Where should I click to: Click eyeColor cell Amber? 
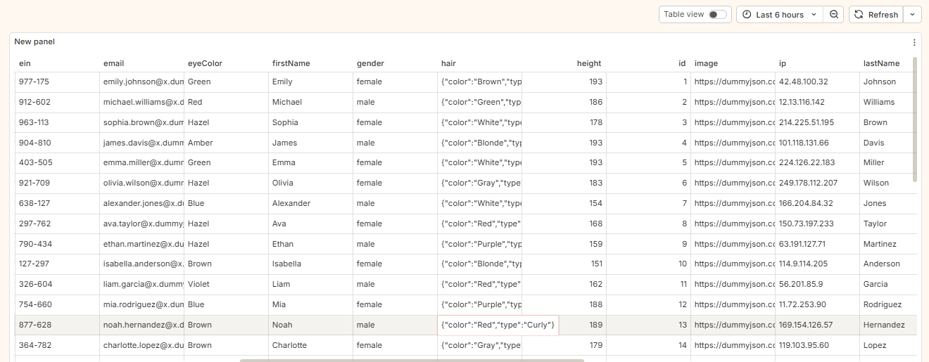point(226,143)
